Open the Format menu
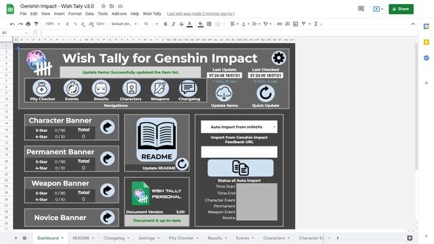The image size is (434, 244). (75, 14)
